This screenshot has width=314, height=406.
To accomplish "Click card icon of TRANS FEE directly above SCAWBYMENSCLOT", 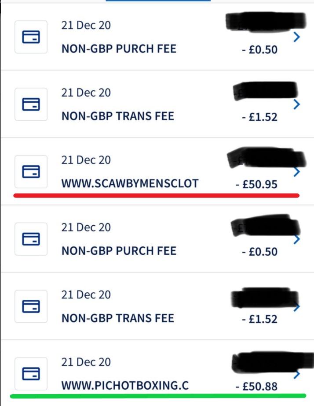I will pos(31,104).
